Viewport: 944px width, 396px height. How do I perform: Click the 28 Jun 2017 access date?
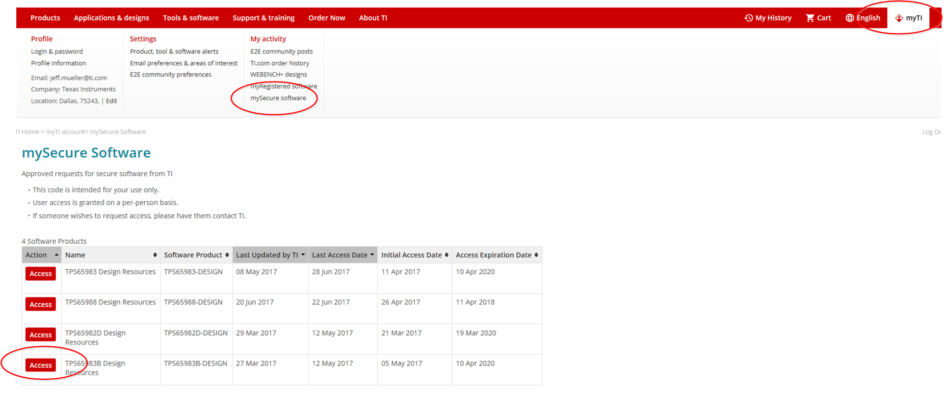point(331,272)
